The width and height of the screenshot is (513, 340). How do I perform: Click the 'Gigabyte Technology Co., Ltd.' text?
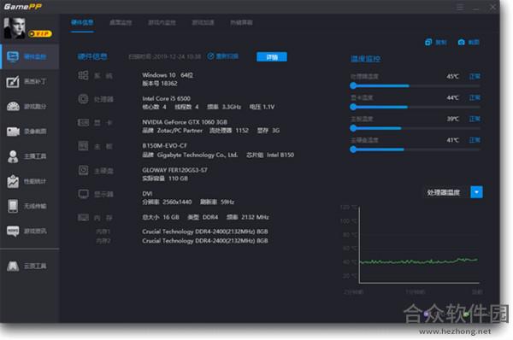click(198, 155)
